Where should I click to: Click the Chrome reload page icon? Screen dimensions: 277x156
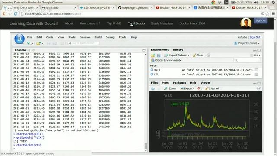16,14
